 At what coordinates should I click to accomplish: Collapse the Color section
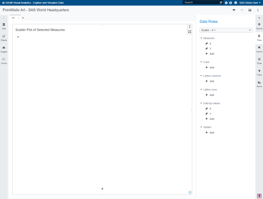coord(201,62)
